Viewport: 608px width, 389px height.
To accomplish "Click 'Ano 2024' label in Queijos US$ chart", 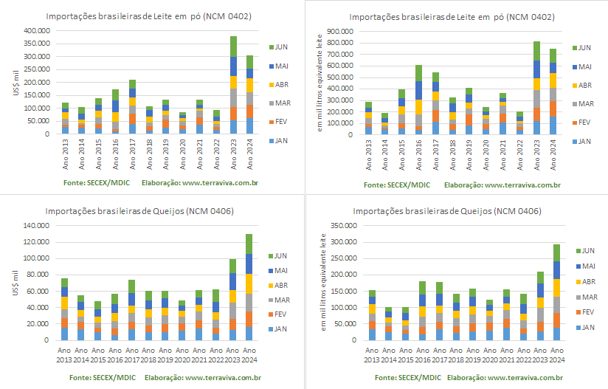I will (249, 355).
